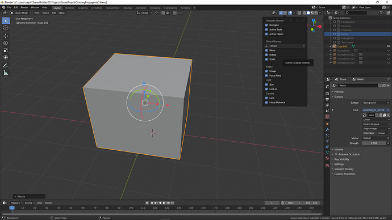This screenshot has height=220, width=392.
Task: Open the Render properties tab
Action: [327, 94]
